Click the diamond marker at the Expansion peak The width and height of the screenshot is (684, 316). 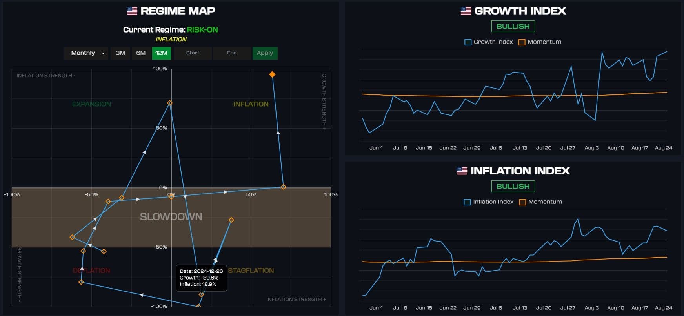pos(170,103)
